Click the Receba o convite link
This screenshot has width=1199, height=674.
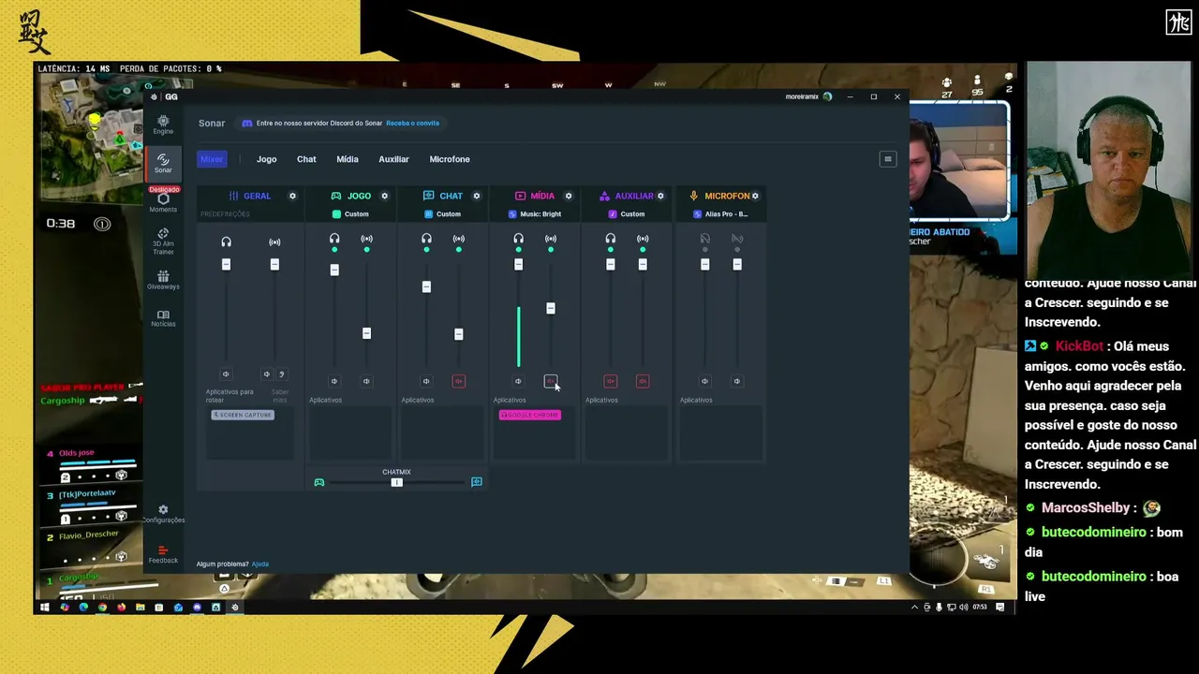pos(412,123)
